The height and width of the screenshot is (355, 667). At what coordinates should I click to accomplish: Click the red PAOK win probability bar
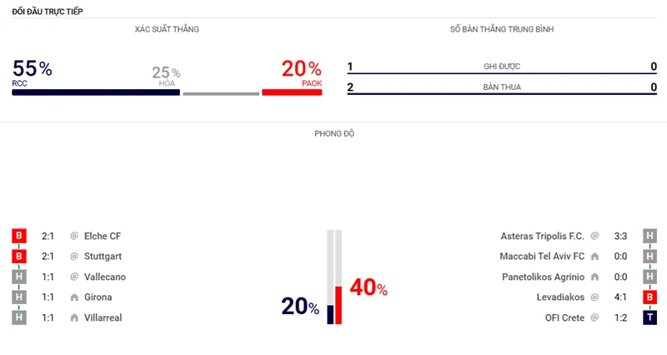click(292, 92)
